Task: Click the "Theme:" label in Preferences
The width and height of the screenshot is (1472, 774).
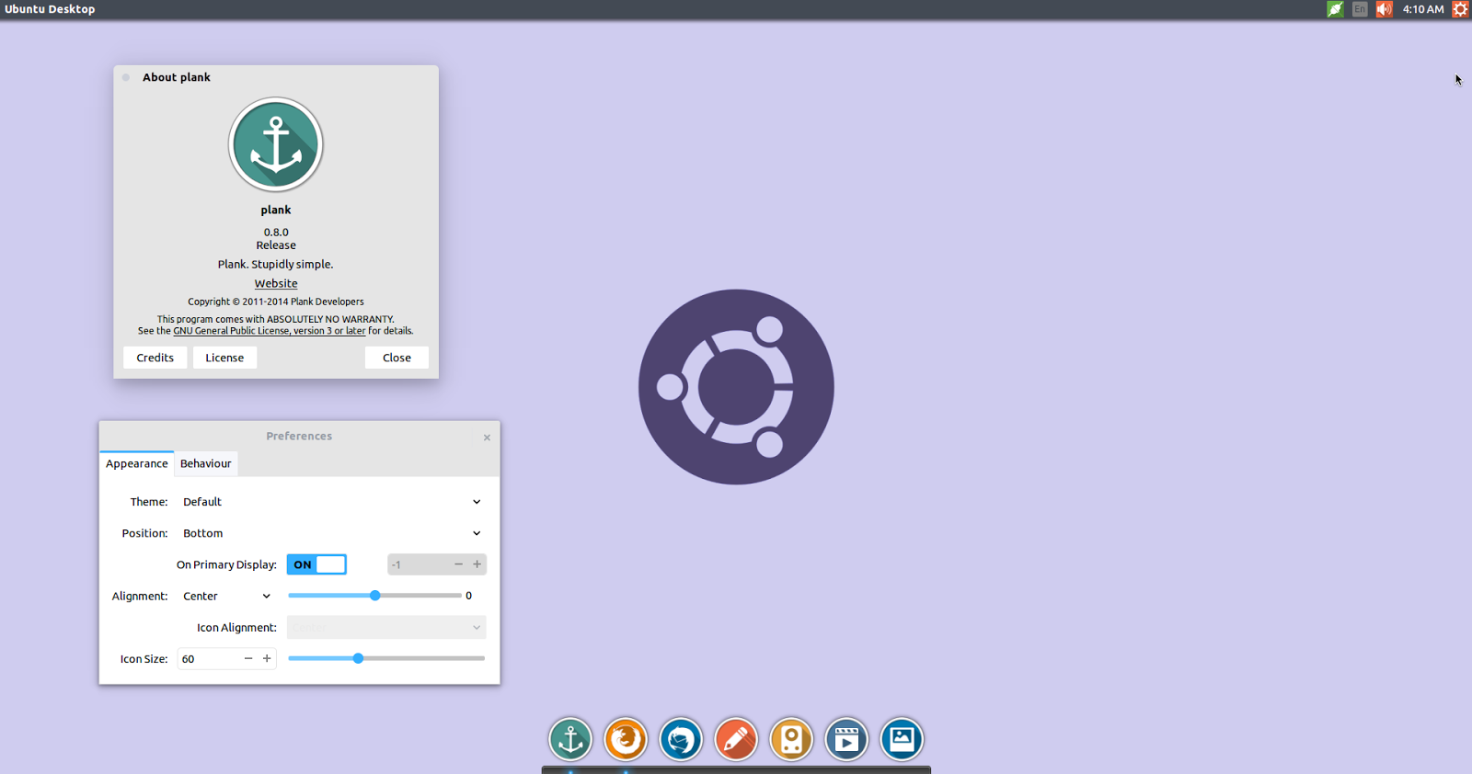Action: point(149,502)
